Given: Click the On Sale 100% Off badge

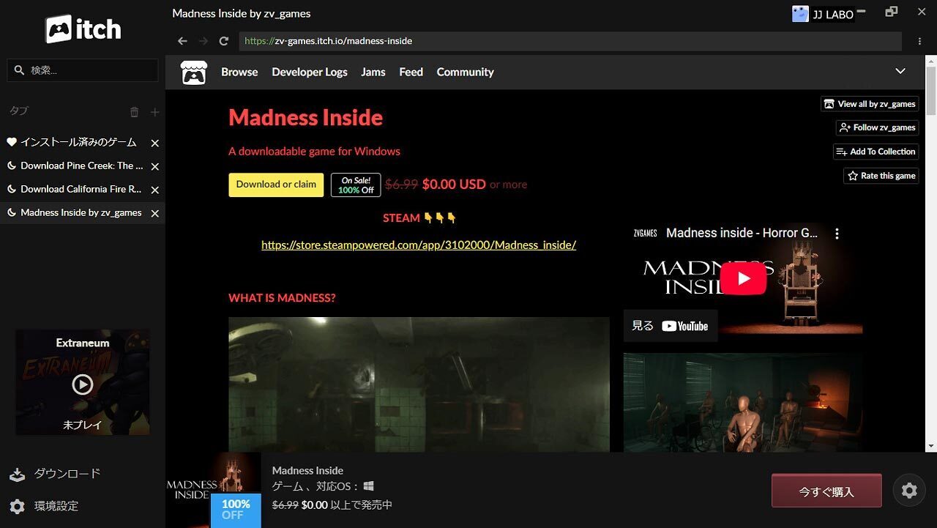Looking at the screenshot, I should [x=356, y=185].
